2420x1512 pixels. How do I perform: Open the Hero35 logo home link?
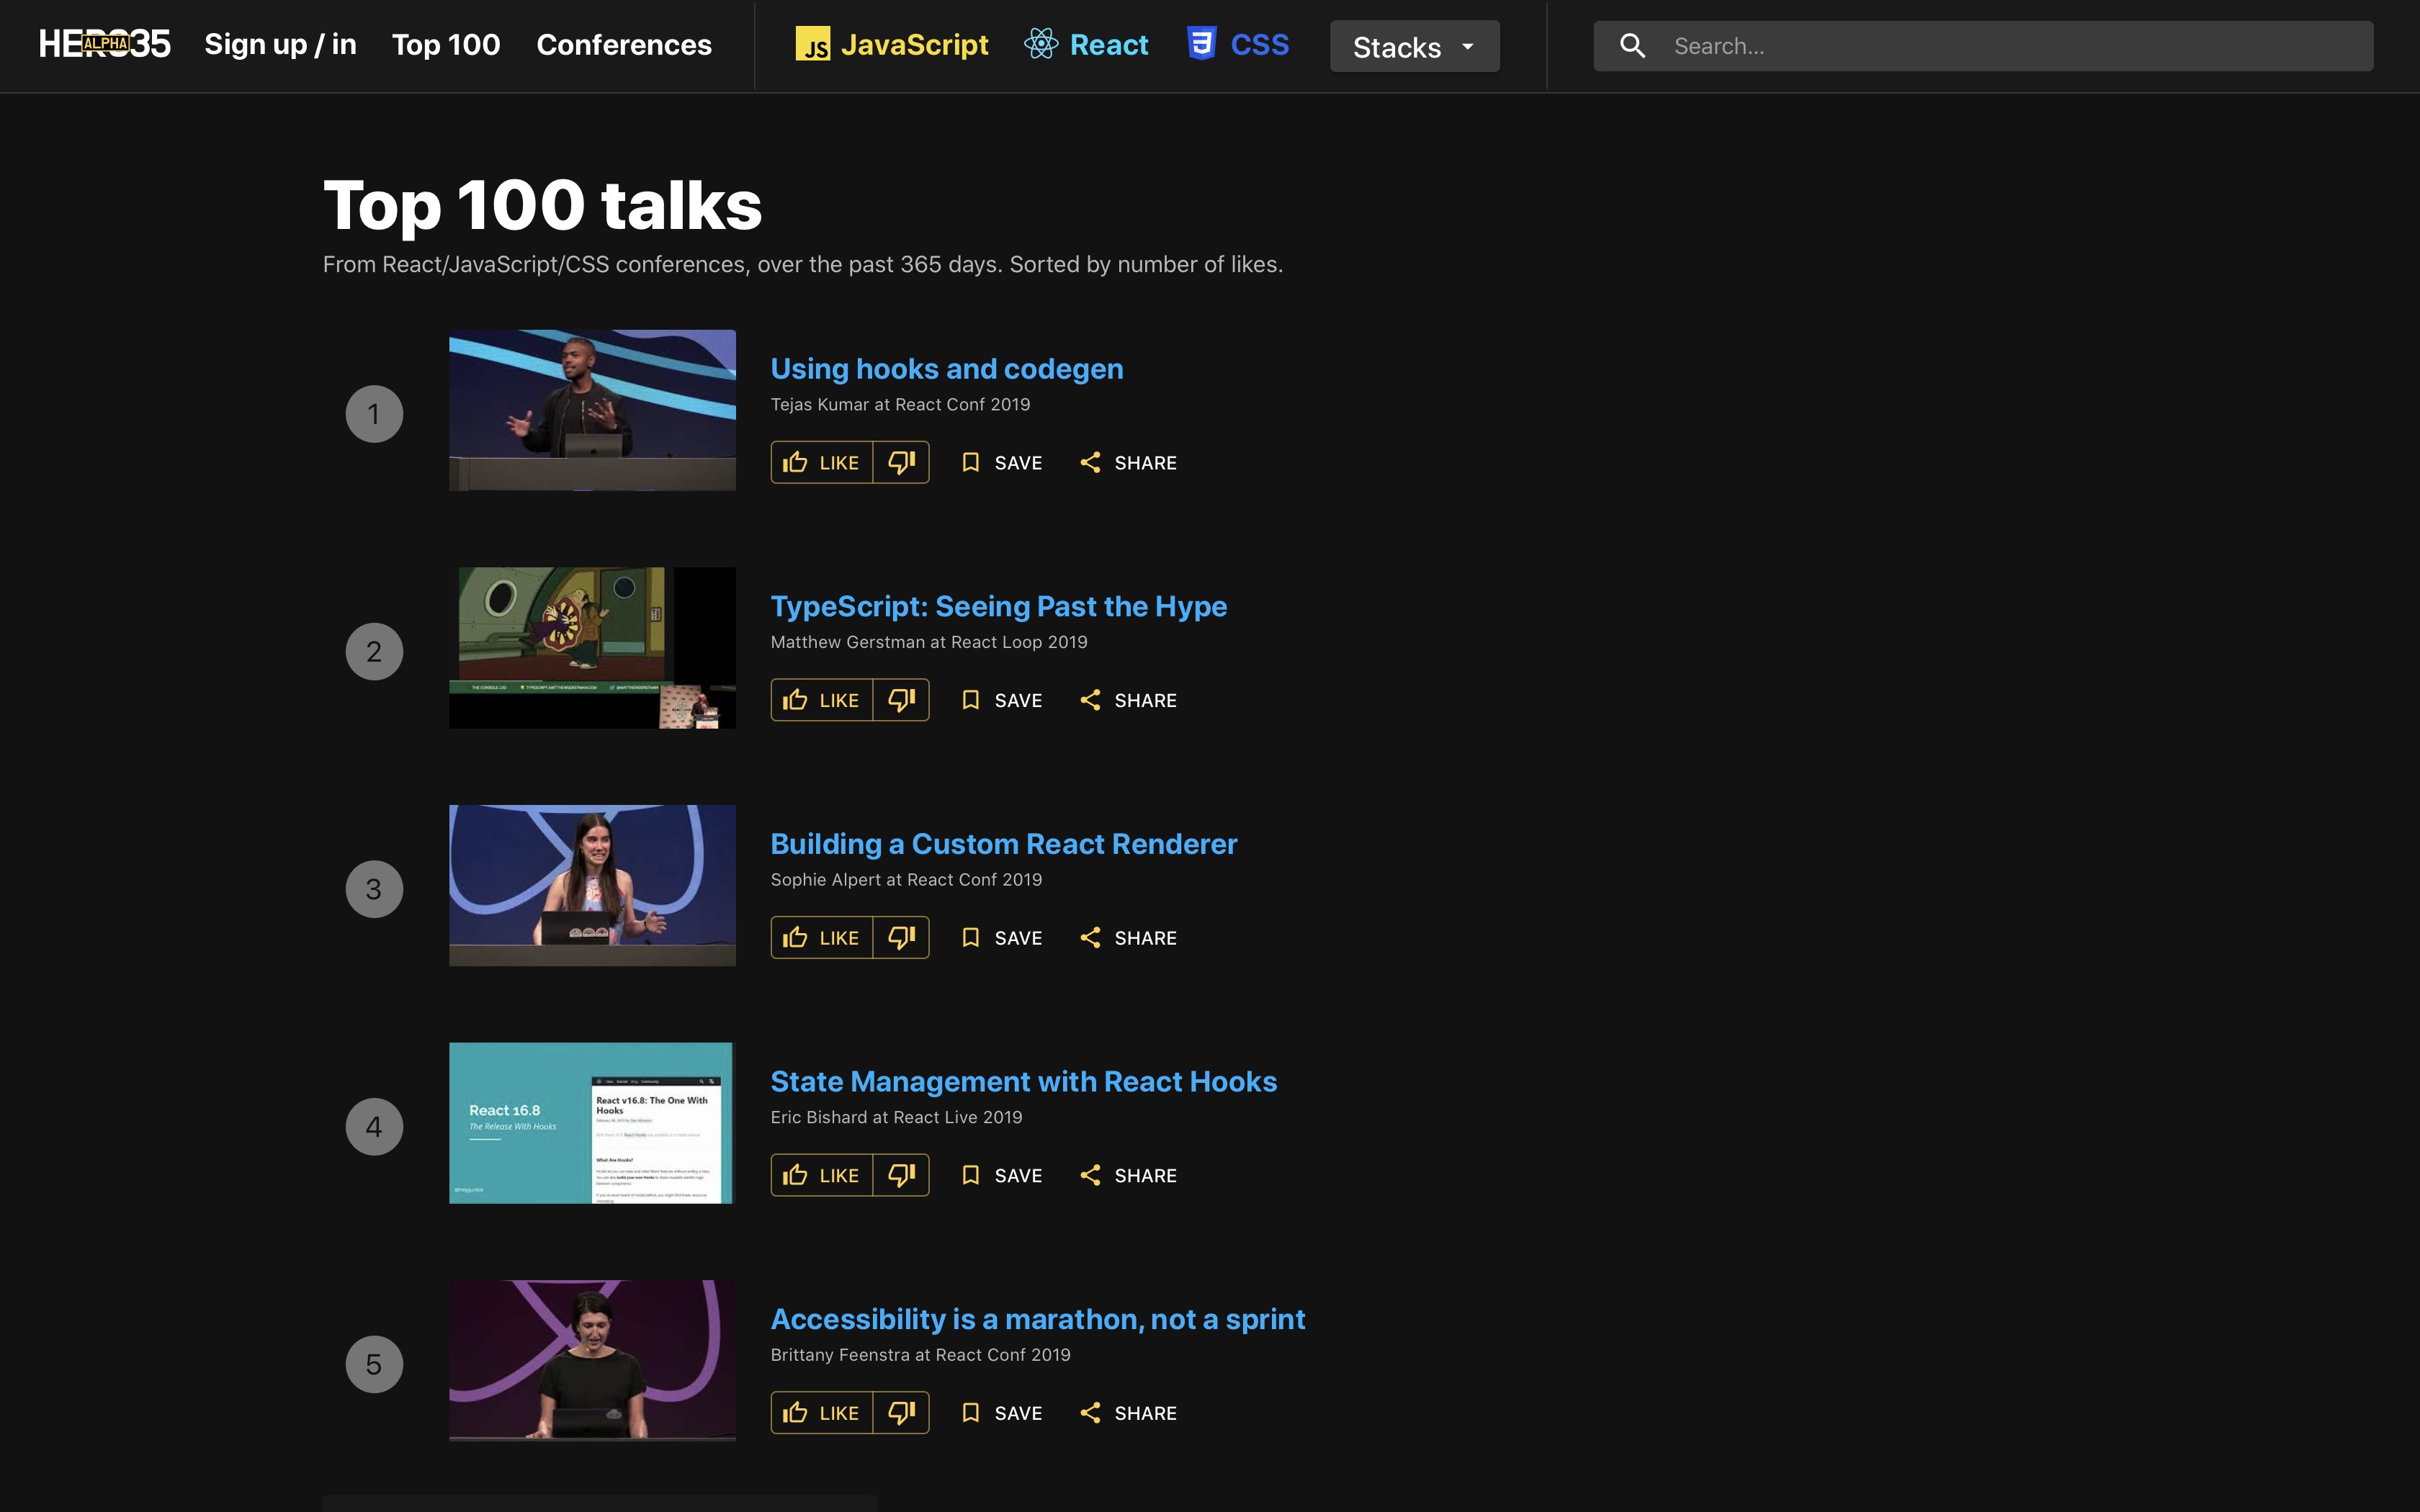coord(104,44)
